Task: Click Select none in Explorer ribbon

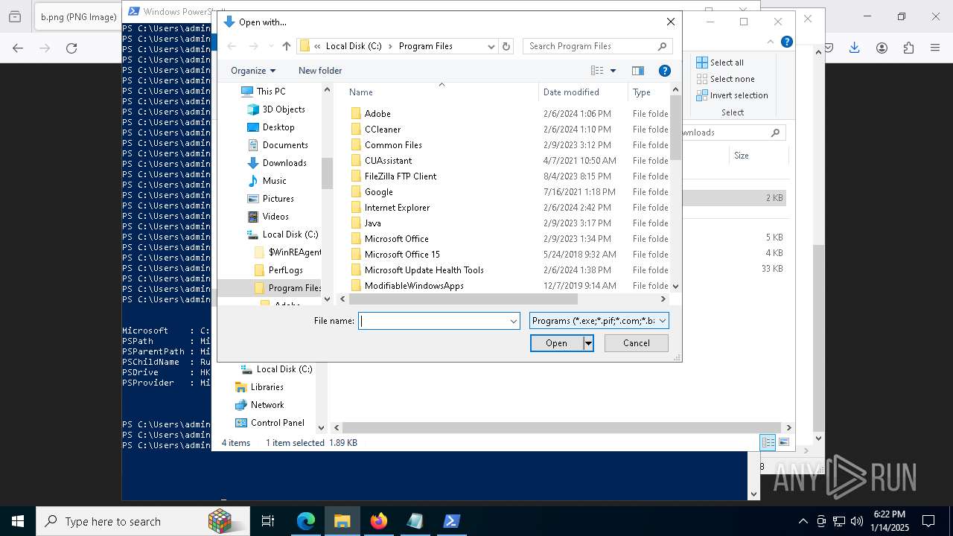Action: [x=724, y=79]
